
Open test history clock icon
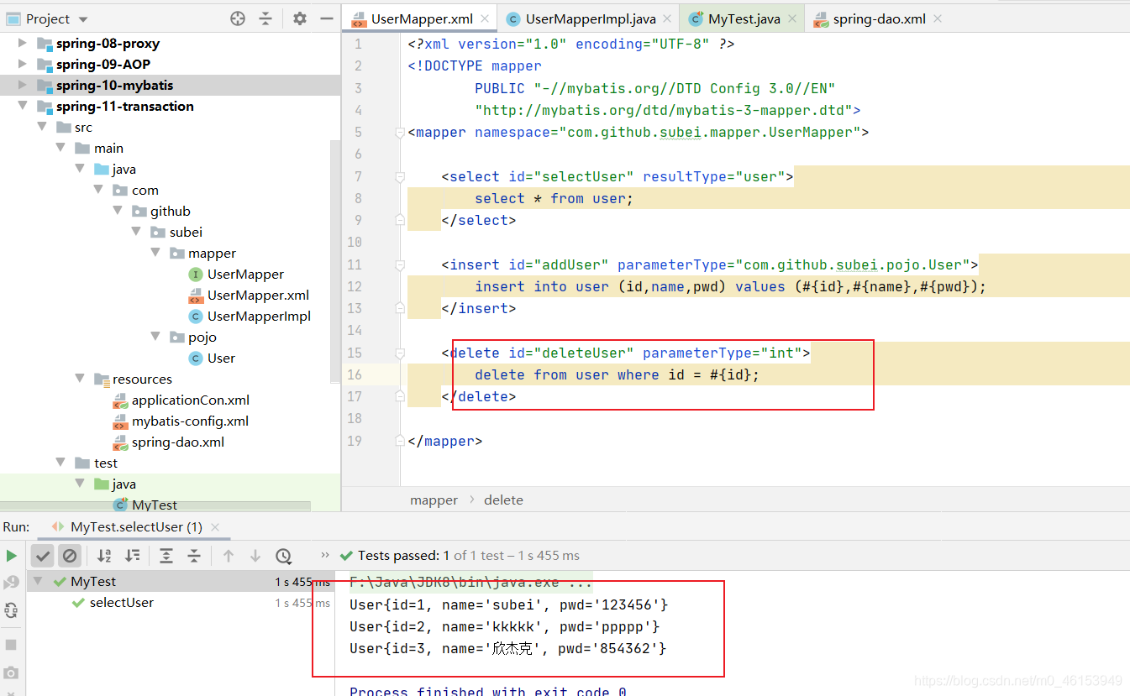[x=283, y=556]
